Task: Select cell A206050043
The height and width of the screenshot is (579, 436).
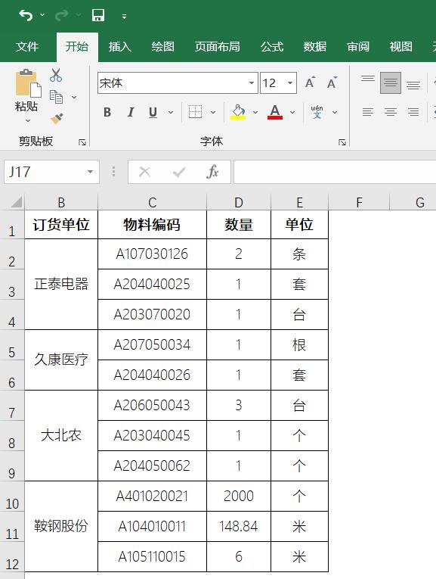Action: [x=152, y=406]
